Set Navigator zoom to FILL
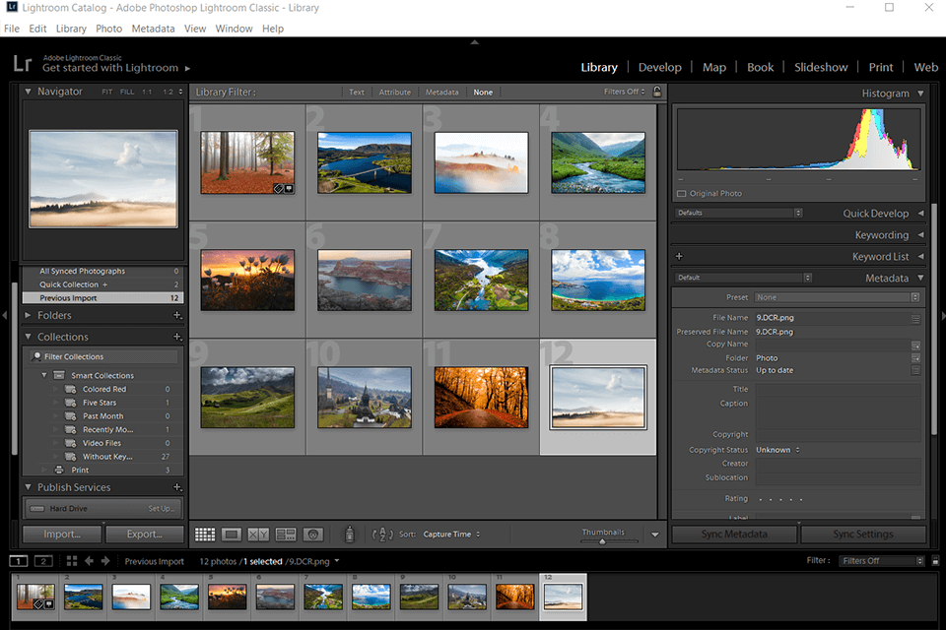Screen dimensions: 946x630 127,92
